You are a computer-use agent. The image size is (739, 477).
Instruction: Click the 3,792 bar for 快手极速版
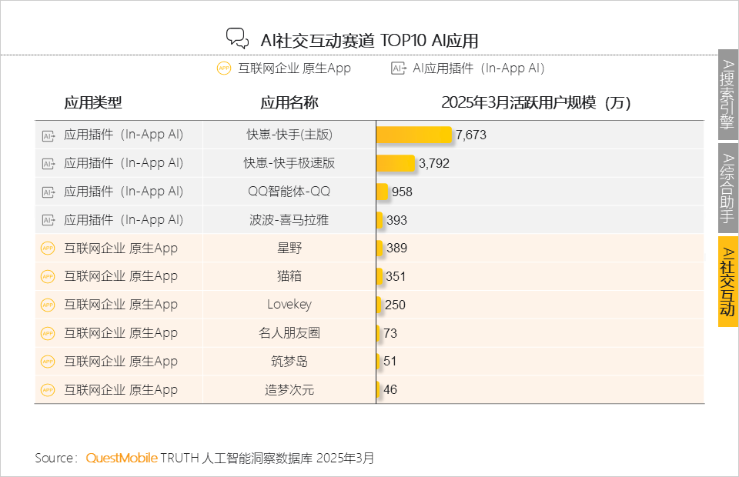(396, 163)
